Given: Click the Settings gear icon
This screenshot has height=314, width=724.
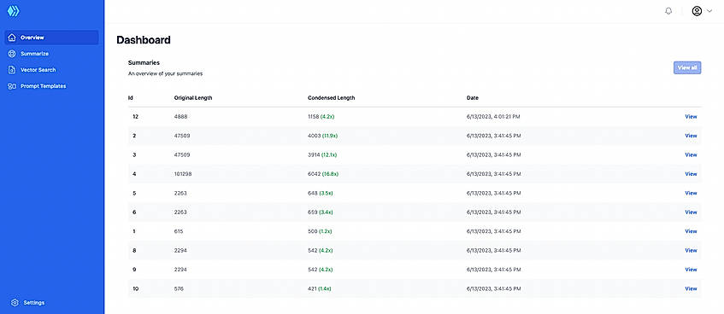Looking at the screenshot, I should click(15, 302).
